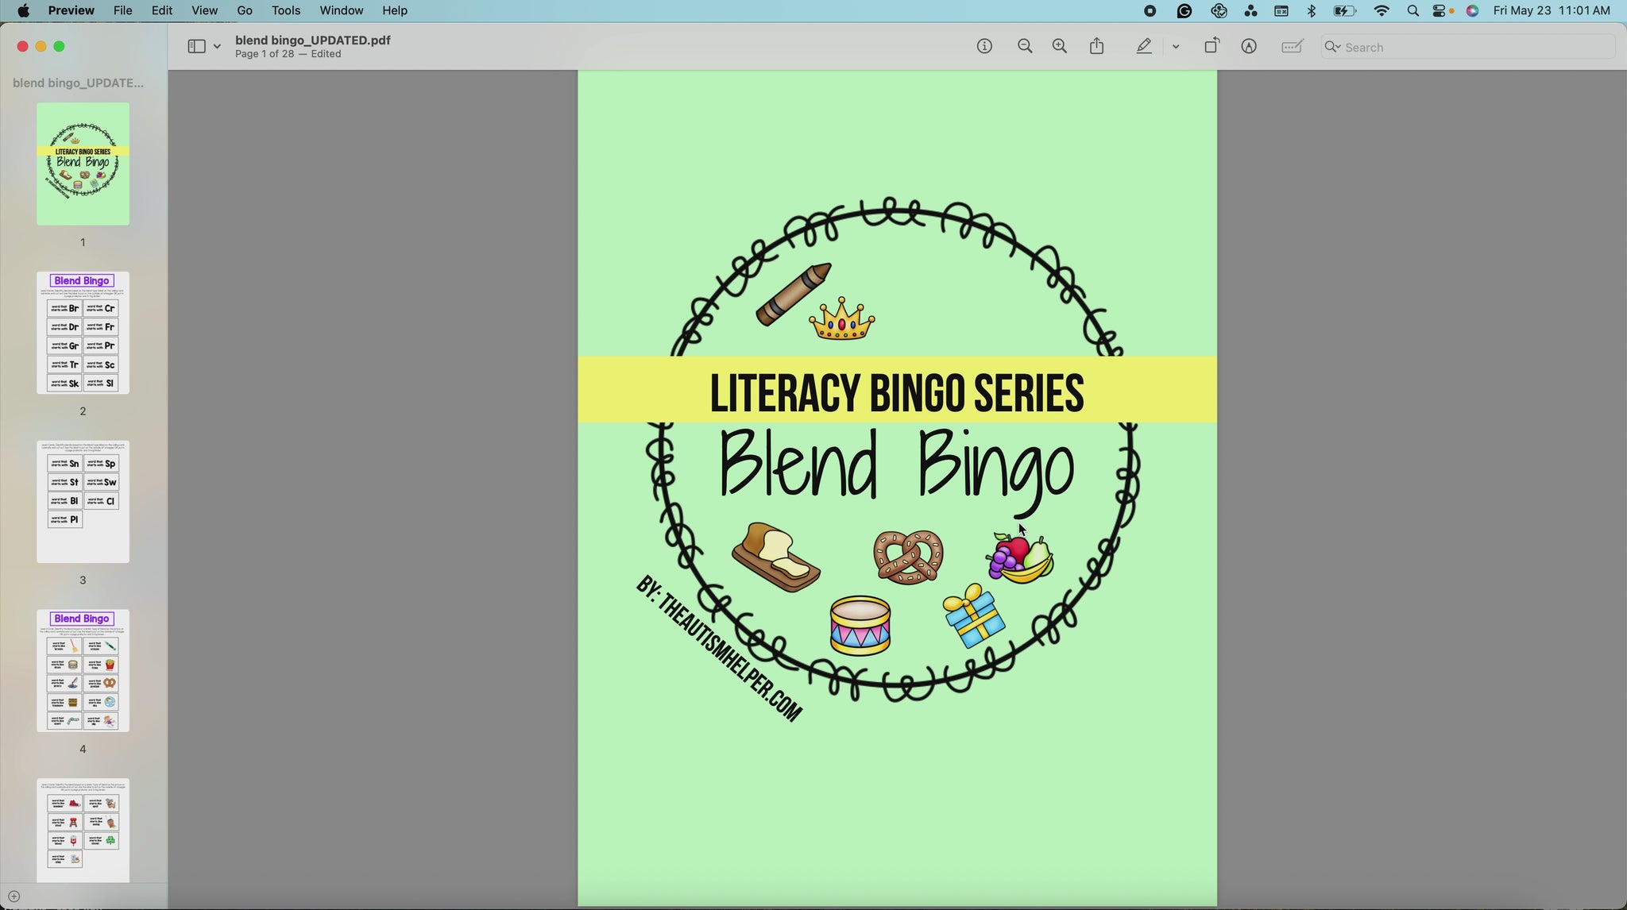Toggle the sidebar view button
Screen dimensions: 1627x910
pos(196,47)
